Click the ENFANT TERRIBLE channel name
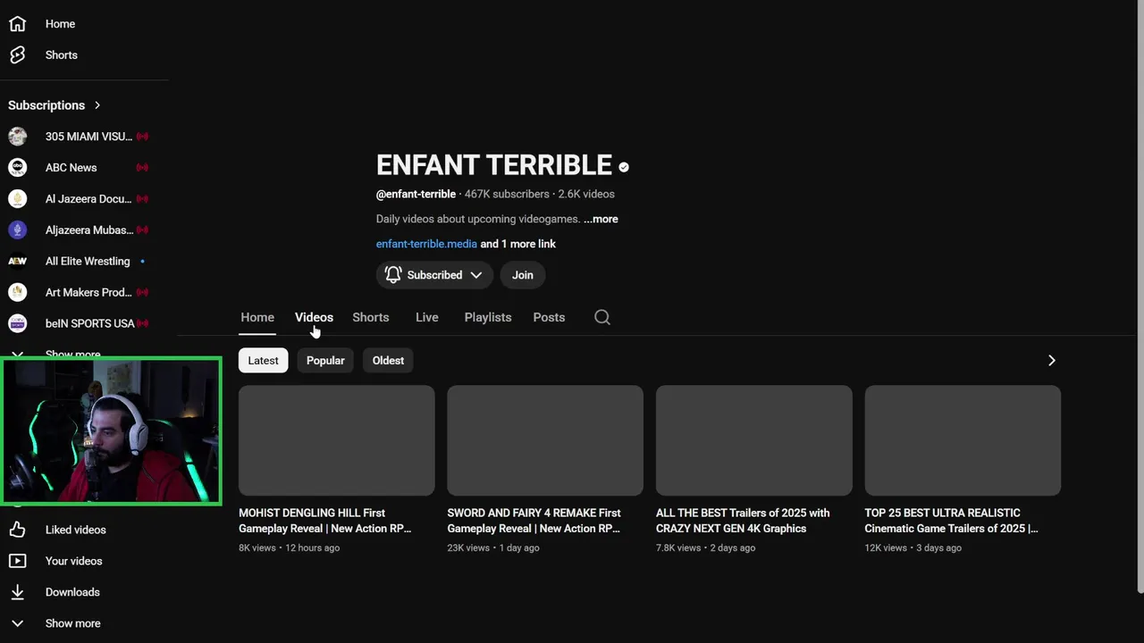The image size is (1144, 643). [494, 165]
